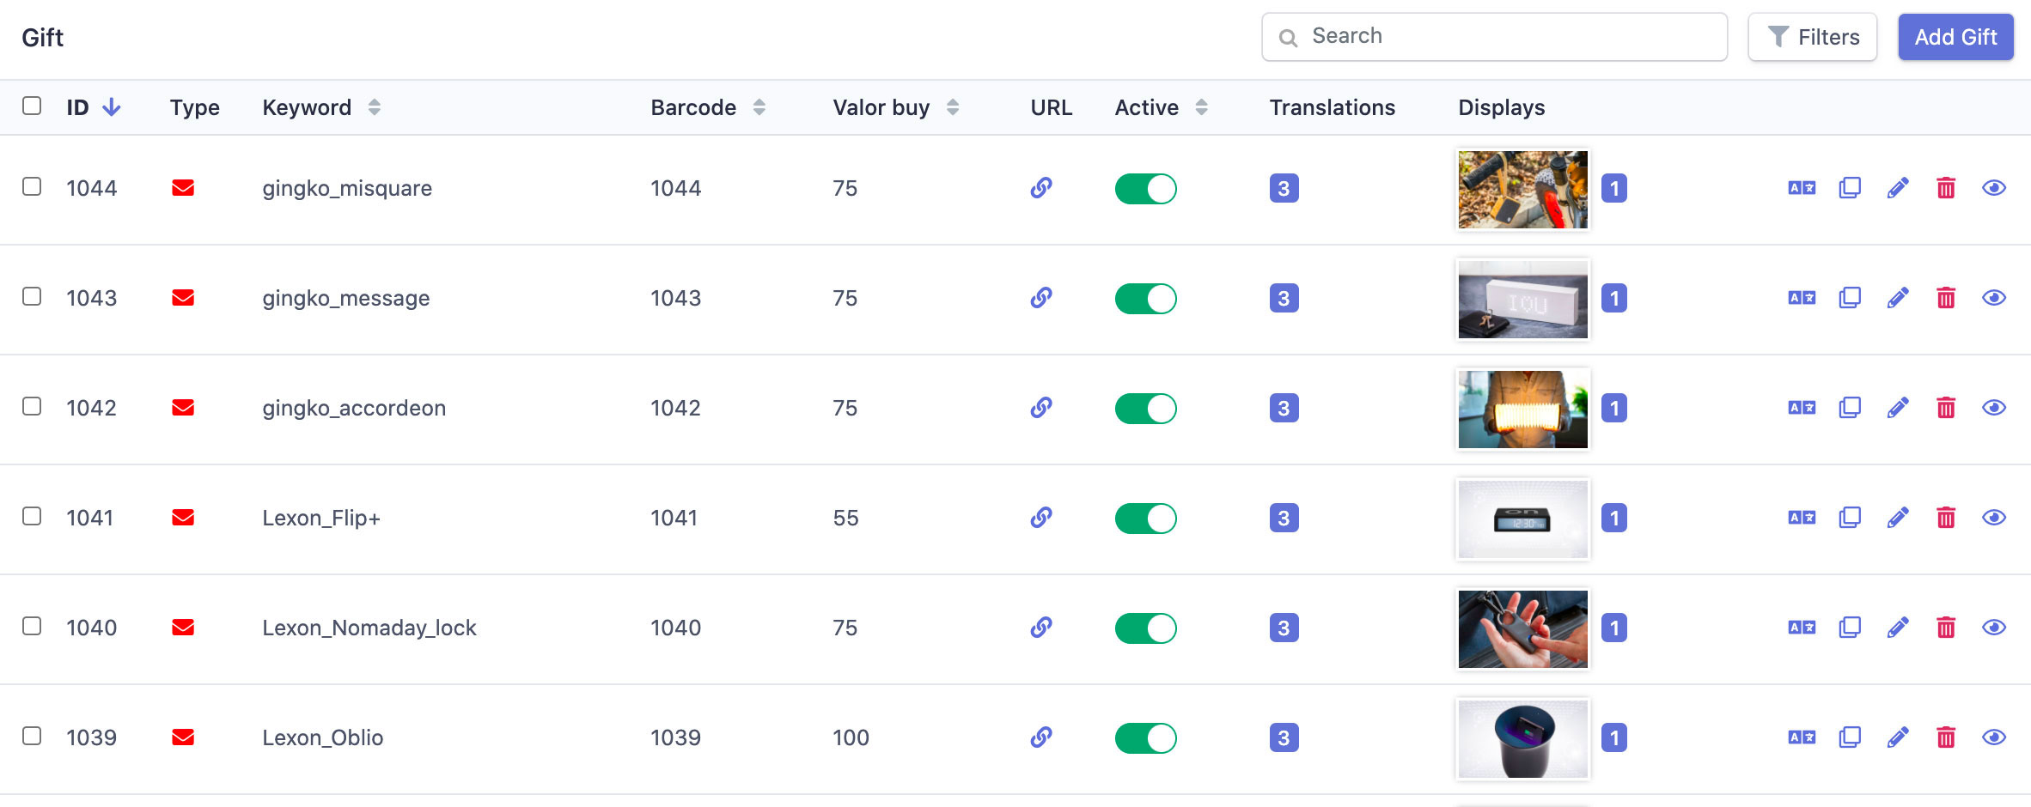Open translations count badge for 1043
This screenshot has width=2031, height=807.
pyautogui.click(x=1284, y=298)
